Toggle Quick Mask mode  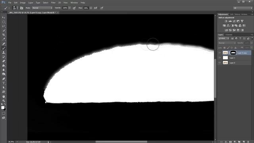(4, 113)
